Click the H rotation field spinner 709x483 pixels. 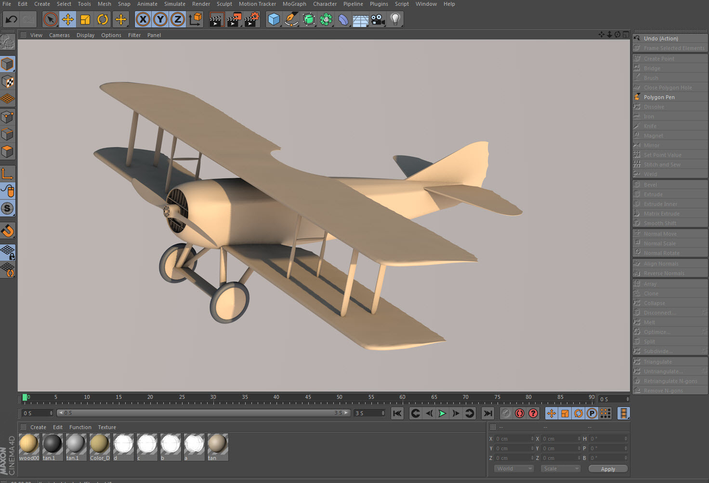tap(626, 439)
